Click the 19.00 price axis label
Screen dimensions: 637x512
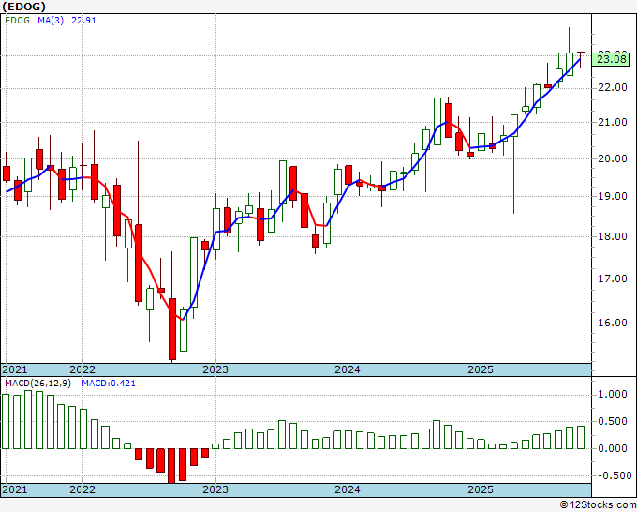(x=613, y=196)
